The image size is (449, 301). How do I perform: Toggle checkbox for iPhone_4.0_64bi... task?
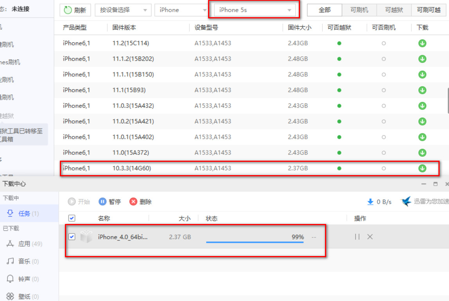click(72, 237)
